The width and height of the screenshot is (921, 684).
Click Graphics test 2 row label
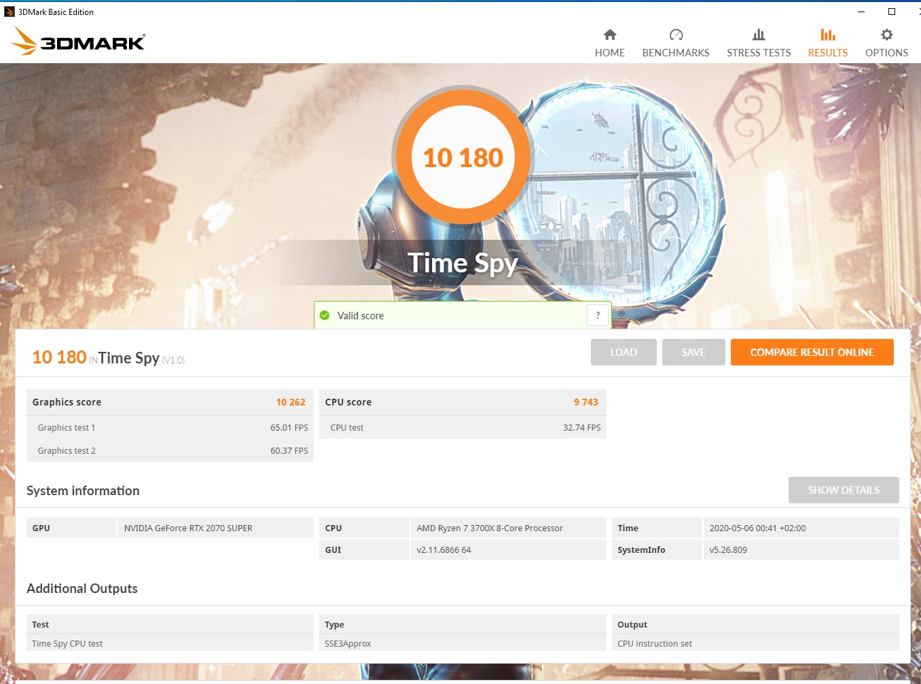[67, 451]
